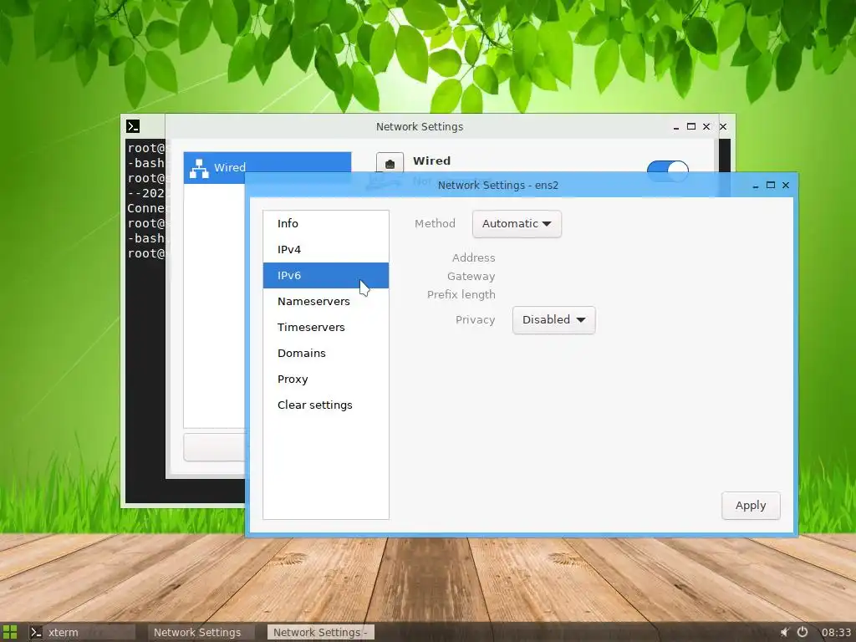Minimize the main Network Settings window
The width and height of the screenshot is (856, 642).
tap(675, 127)
